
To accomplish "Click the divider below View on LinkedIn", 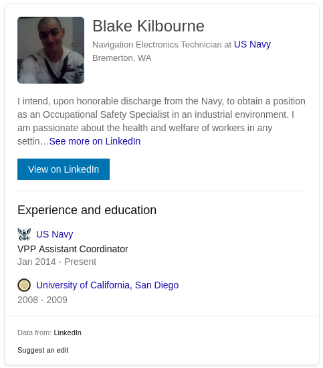I will click(162, 191).
